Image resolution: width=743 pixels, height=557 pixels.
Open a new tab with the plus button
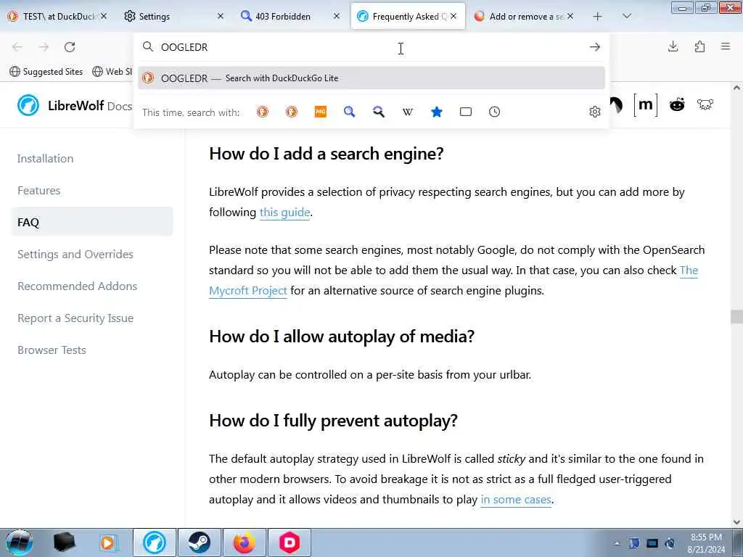[598, 16]
